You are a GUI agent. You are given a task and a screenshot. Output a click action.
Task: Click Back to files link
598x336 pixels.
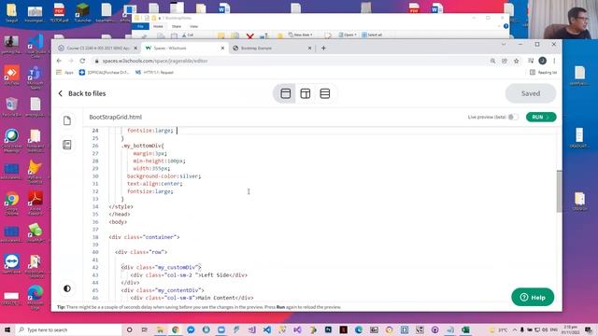coord(87,93)
